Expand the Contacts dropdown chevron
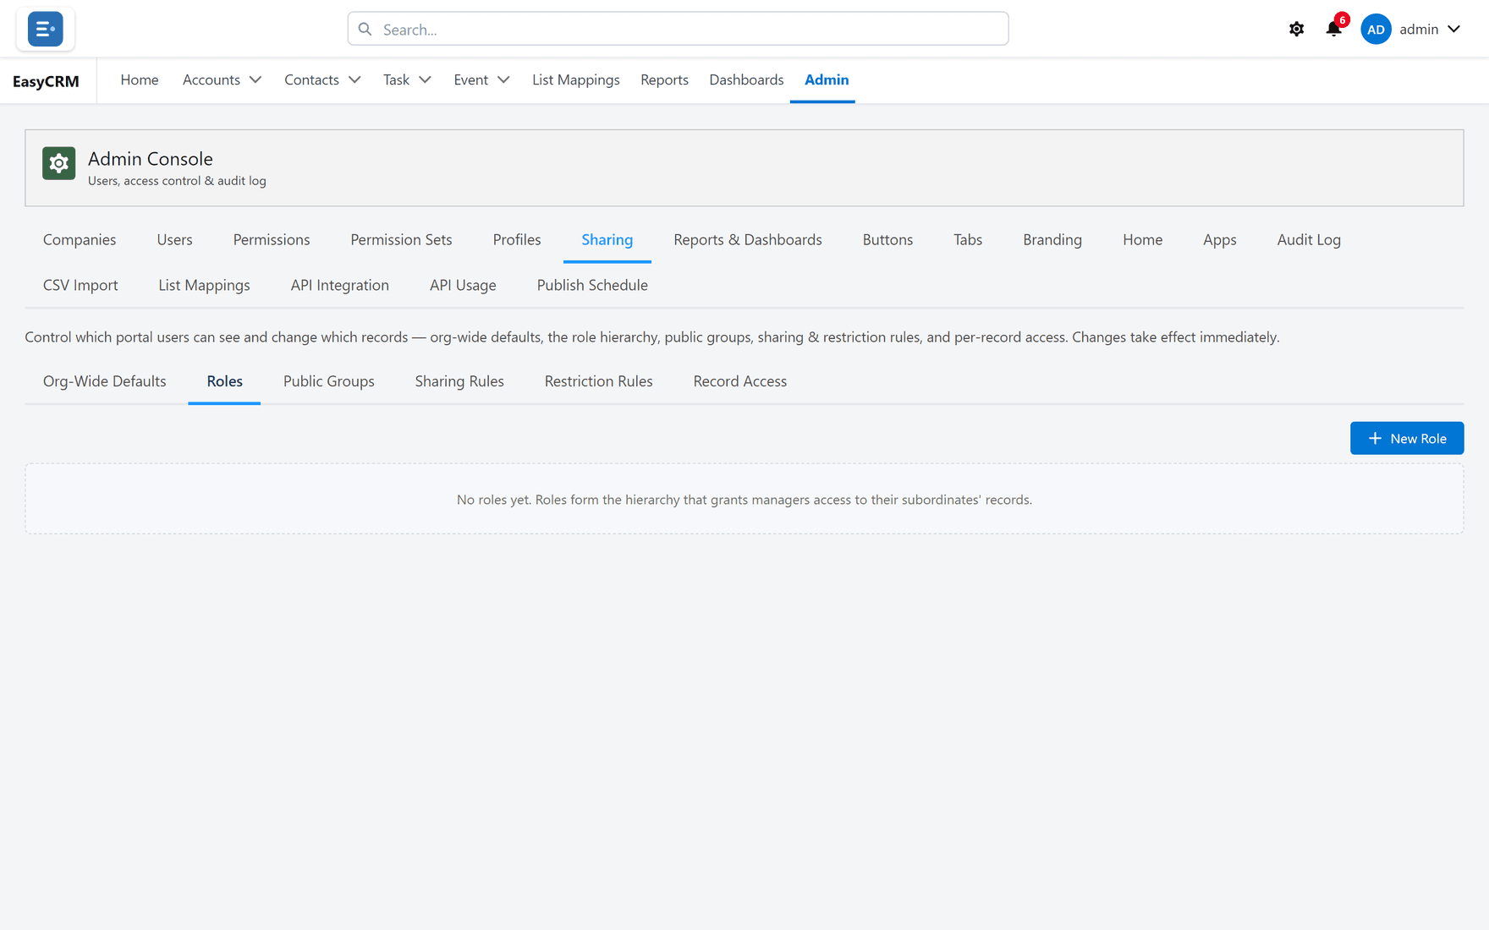 coord(354,79)
